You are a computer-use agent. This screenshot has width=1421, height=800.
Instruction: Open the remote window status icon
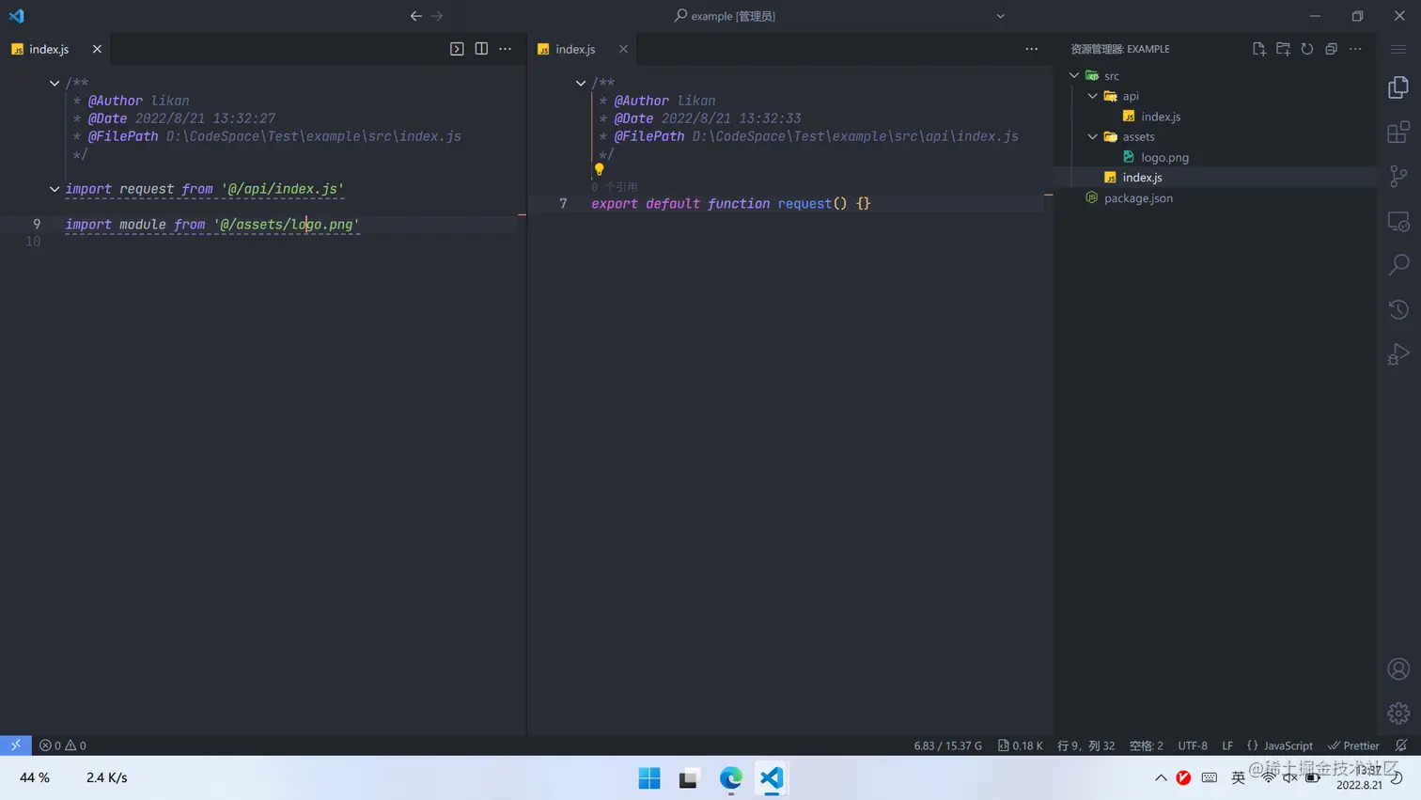[16, 745]
